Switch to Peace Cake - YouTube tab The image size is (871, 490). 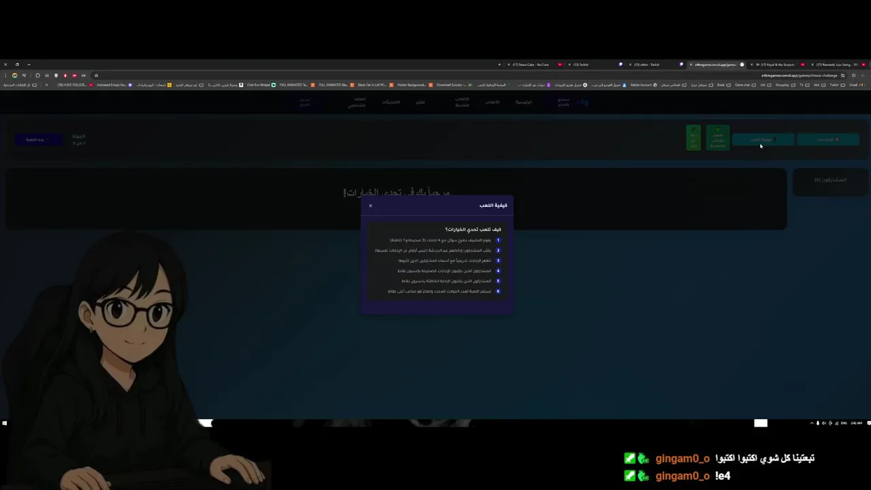point(535,65)
